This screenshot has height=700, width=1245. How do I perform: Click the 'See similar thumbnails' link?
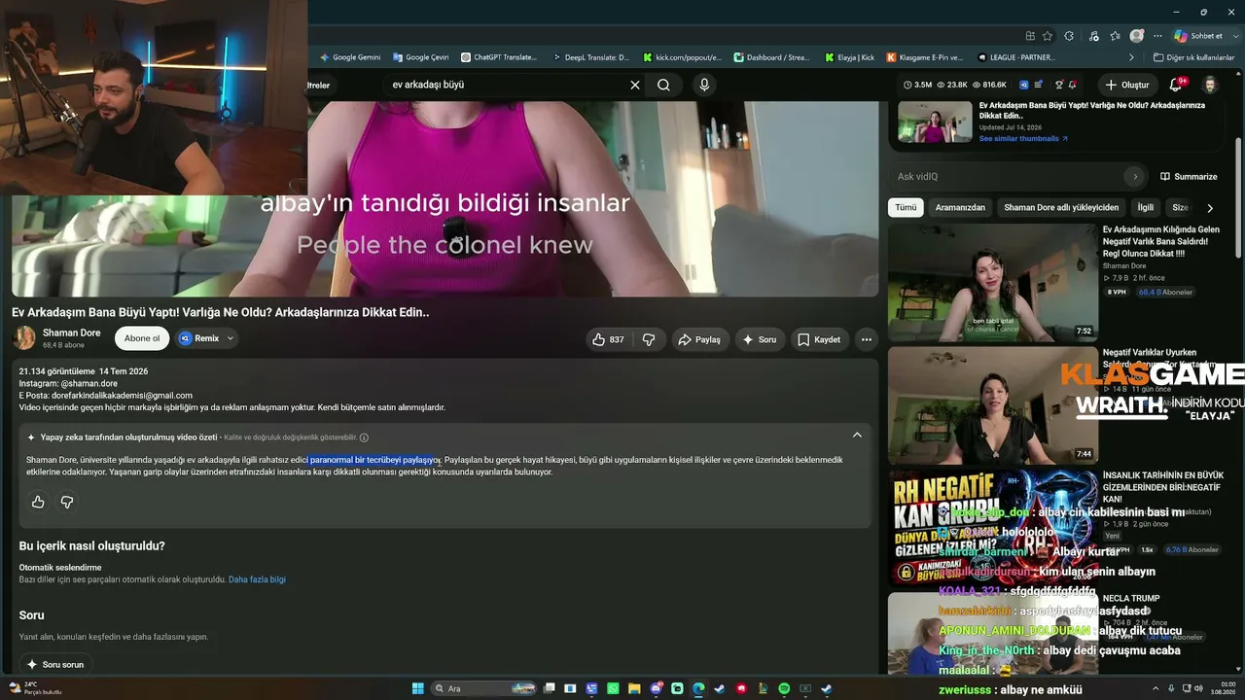[x=1023, y=138]
